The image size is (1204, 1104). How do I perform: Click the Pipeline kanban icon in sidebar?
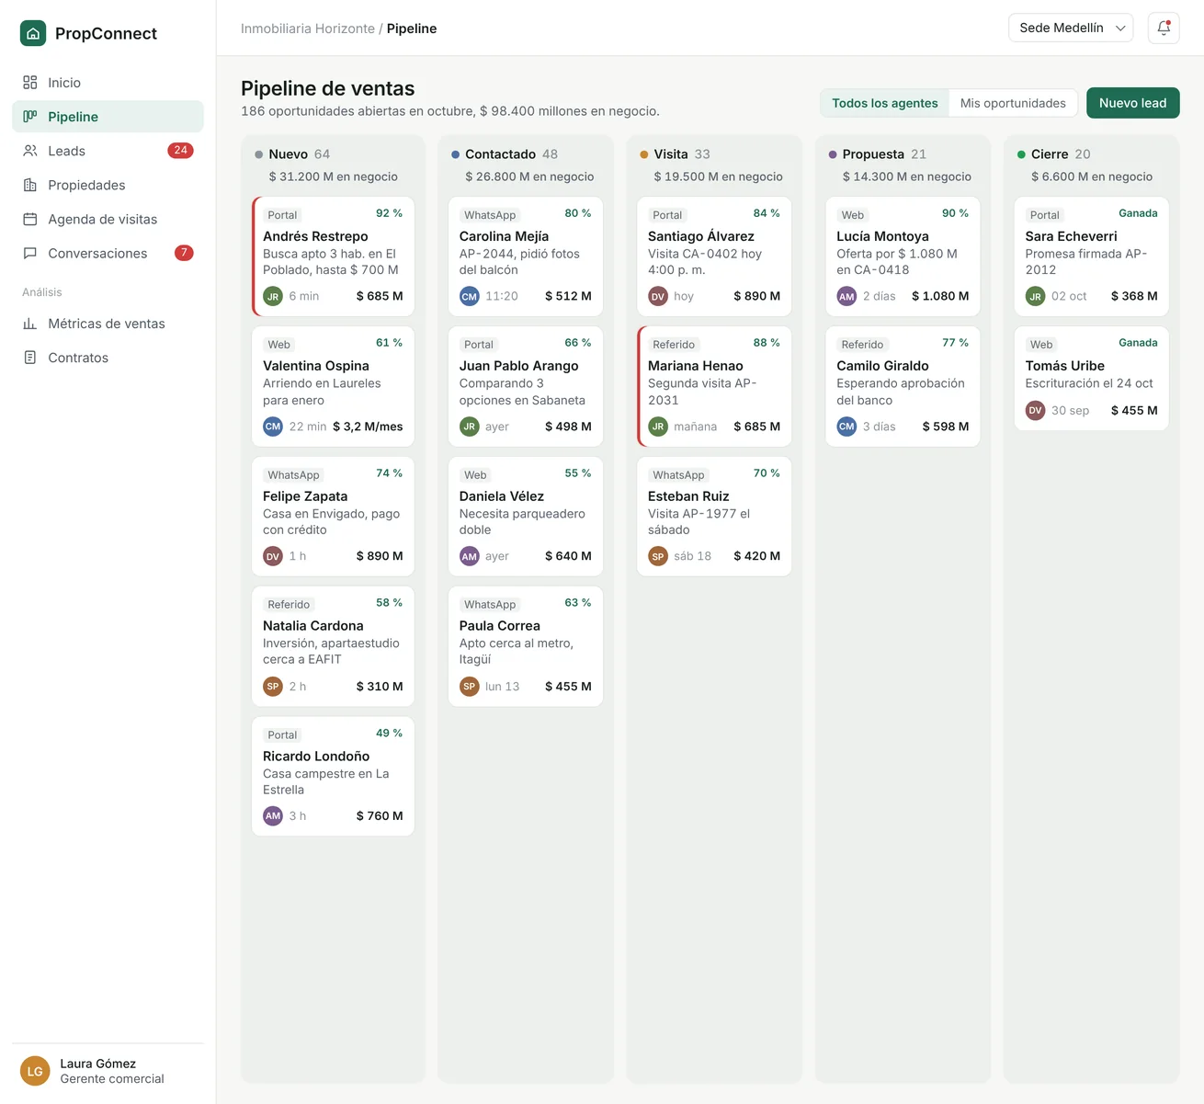coord(30,117)
